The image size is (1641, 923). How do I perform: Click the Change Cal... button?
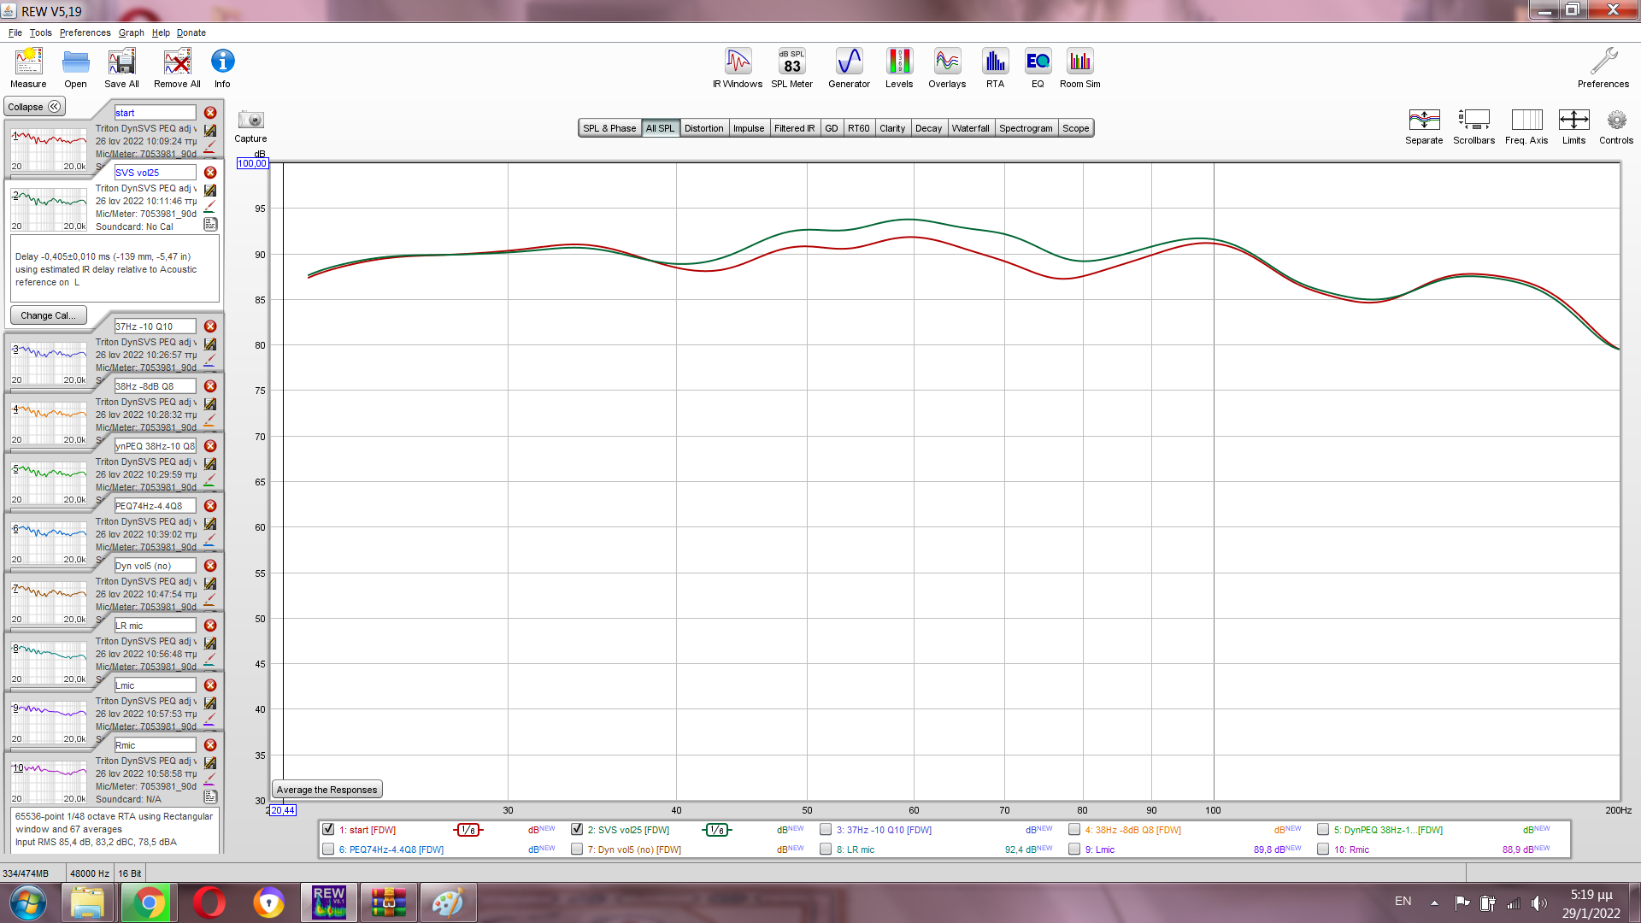pos(48,315)
